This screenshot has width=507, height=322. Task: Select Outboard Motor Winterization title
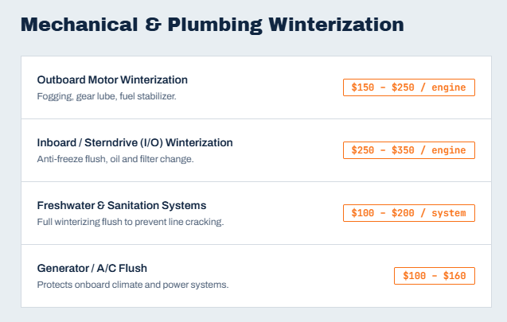112,80
